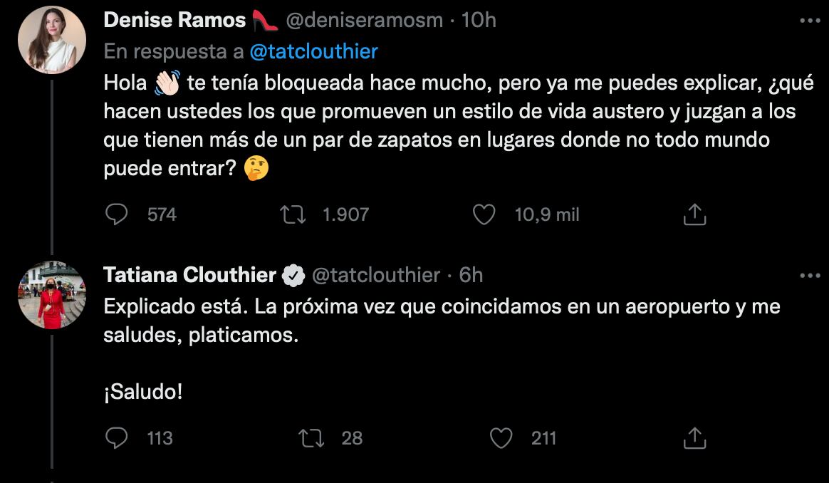Image resolution: width=829 pixels, height=483 pixels.
Task: Like Denise Ramos's tweet
Action: [484, 214]
